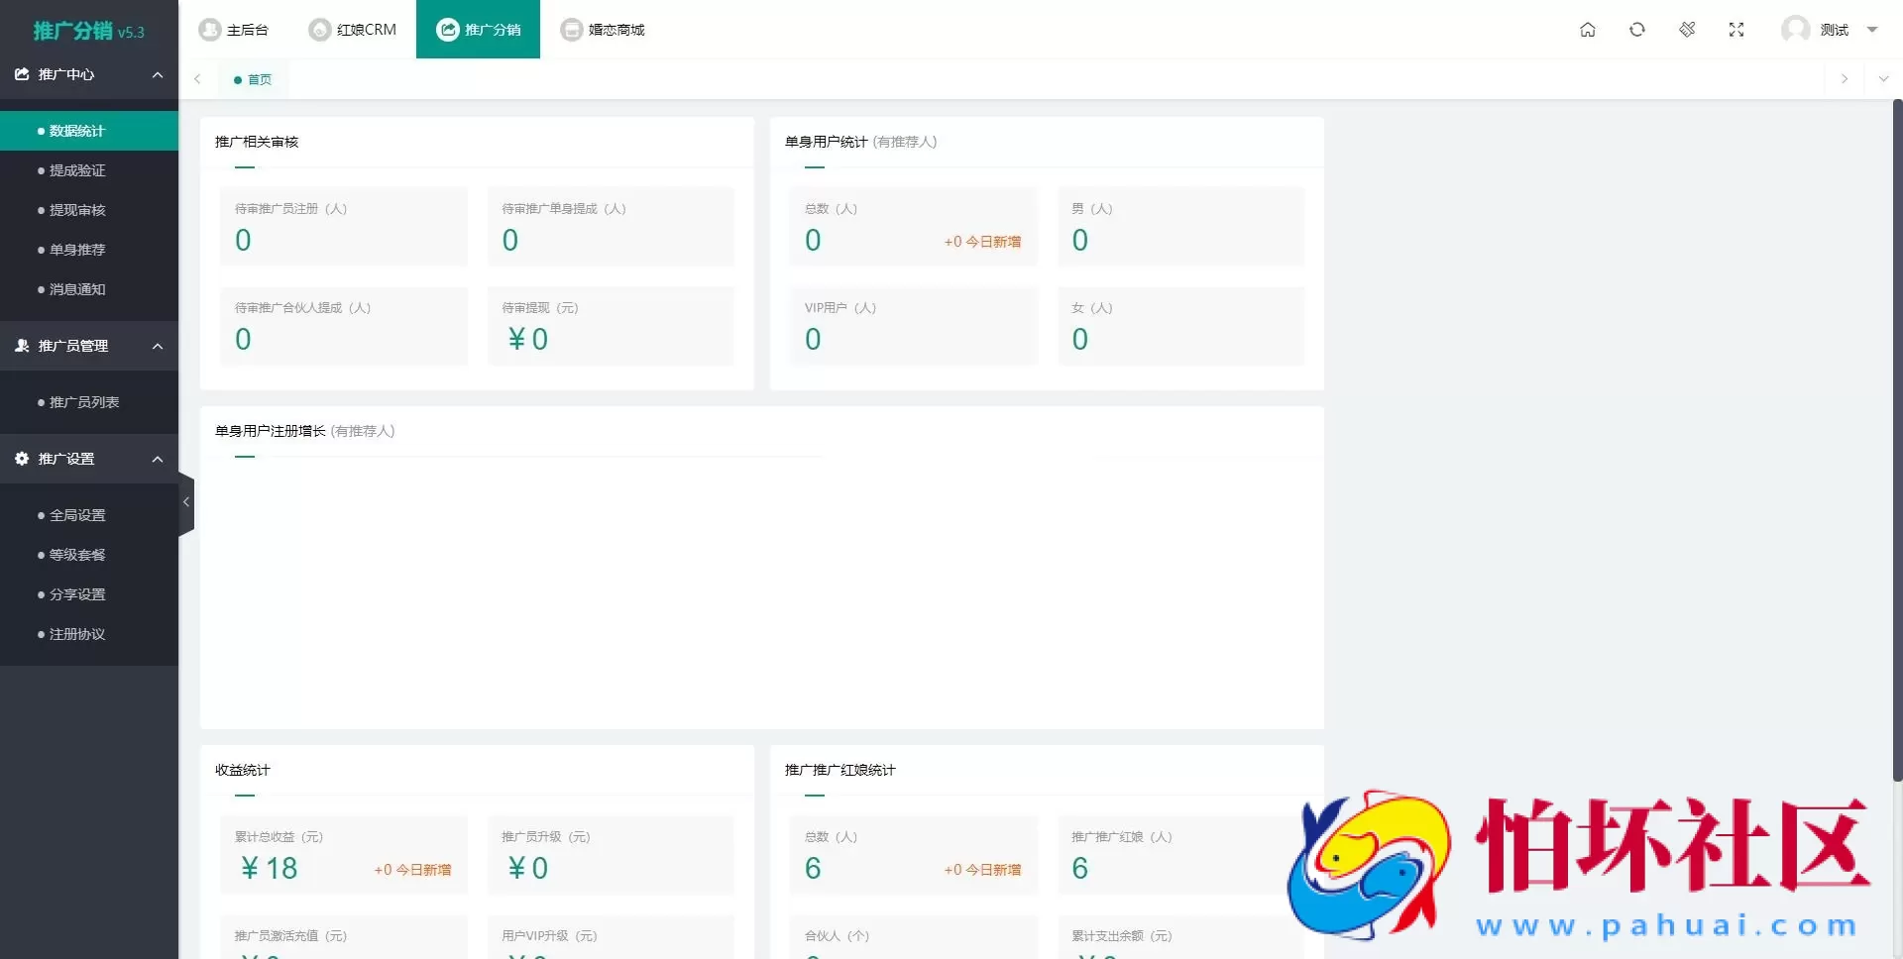
Task: Switch to the 婚恋商城 tab
Action: coord(603,30)
